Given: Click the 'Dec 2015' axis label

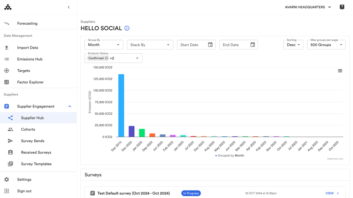Looking at the screenshot, I should (x=116, y=146).
